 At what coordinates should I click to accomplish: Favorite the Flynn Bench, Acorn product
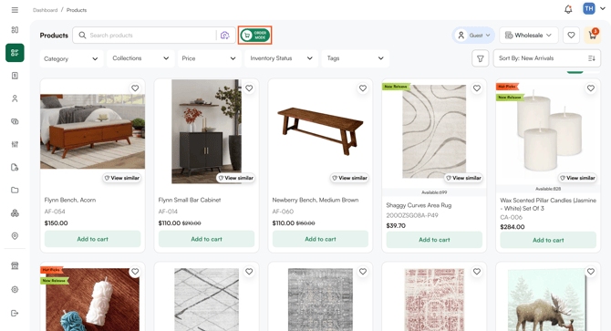(135, 88)
